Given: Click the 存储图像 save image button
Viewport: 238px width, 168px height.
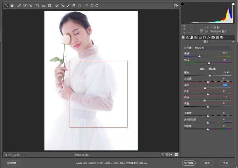Looking at the screenshot, I should (13, 163).
